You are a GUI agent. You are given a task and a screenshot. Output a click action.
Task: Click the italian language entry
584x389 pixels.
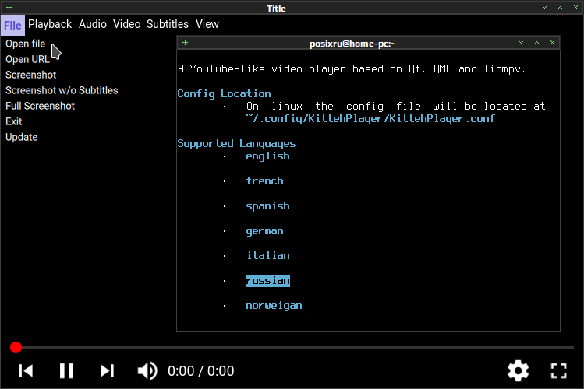(268, 256)
